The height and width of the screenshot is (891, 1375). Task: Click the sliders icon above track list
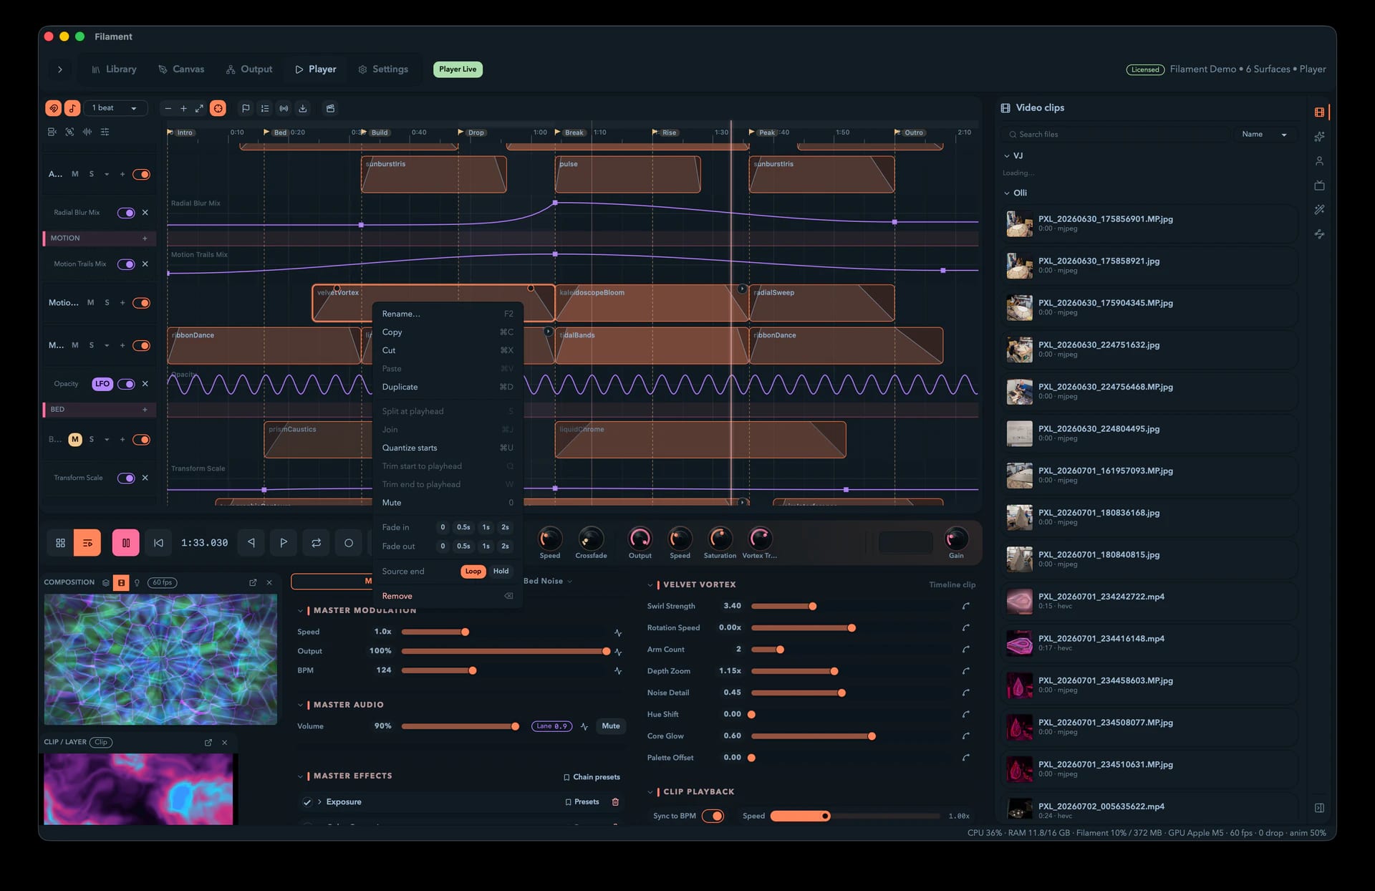[105, 132]
